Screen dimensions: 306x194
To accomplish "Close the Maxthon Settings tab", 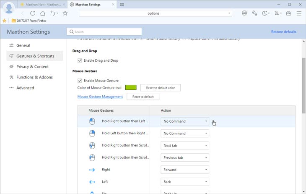I will [113, 4].
